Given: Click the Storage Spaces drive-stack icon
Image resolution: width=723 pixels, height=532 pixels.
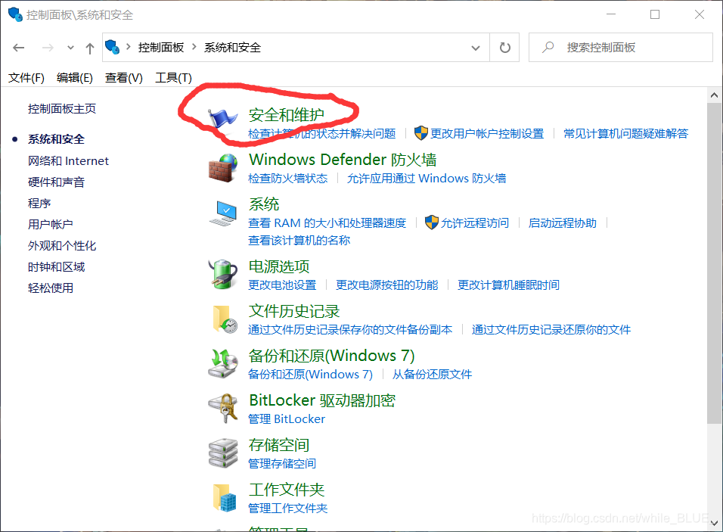Looking at the screenshot, I should pyautogui.click(x=222, y=453).
